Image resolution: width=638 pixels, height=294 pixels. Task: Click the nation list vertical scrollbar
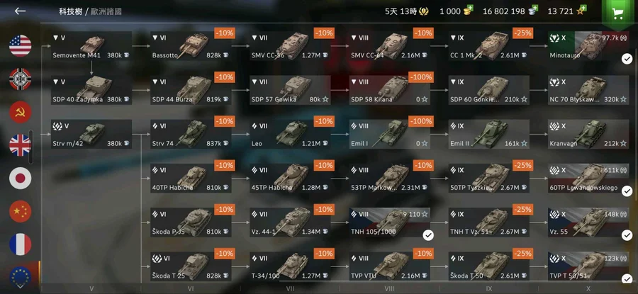coord(31,147)
